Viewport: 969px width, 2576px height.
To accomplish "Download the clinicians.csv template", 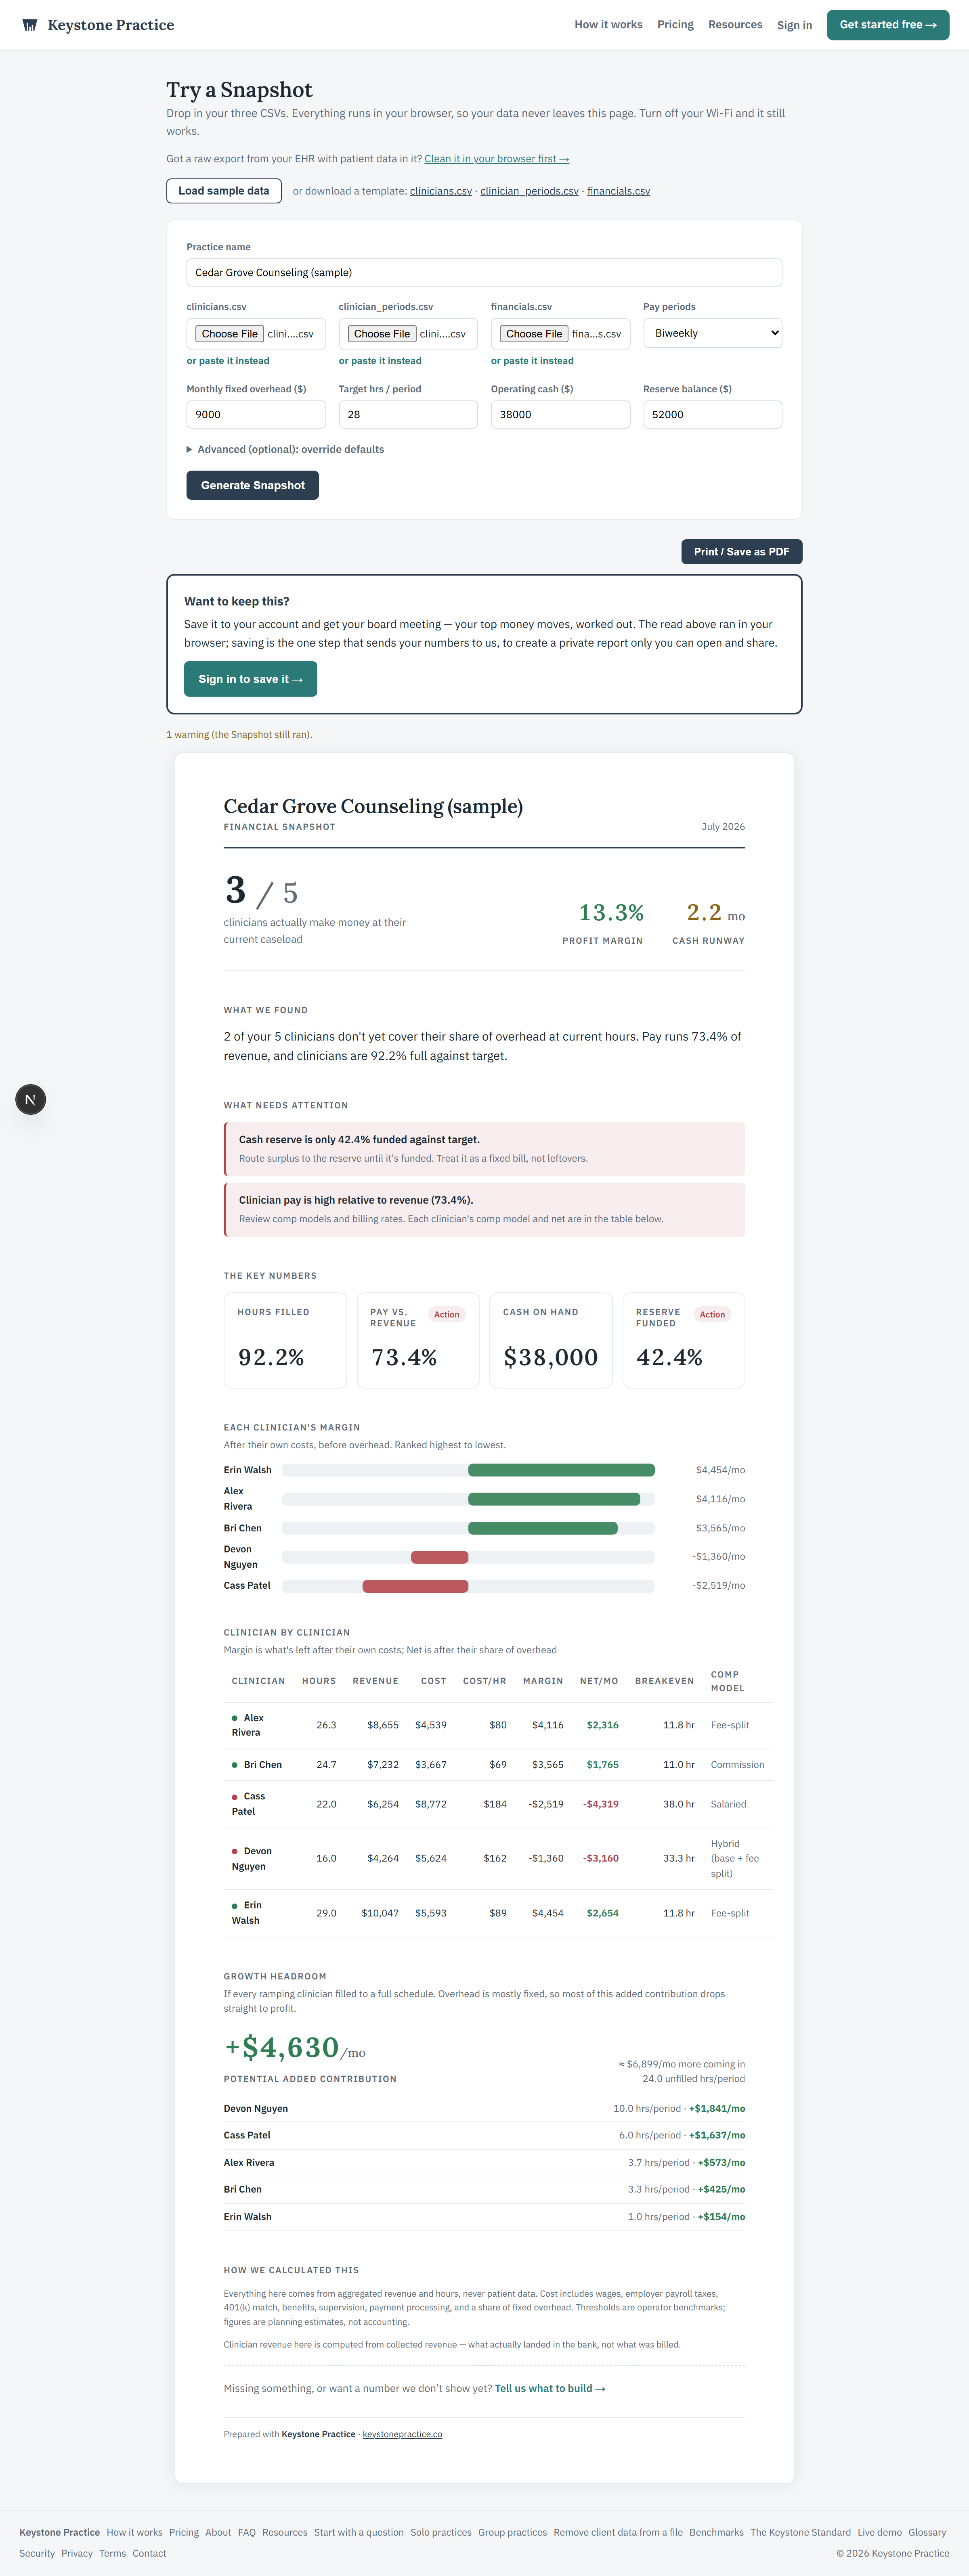I will click(x=441, y=191).
